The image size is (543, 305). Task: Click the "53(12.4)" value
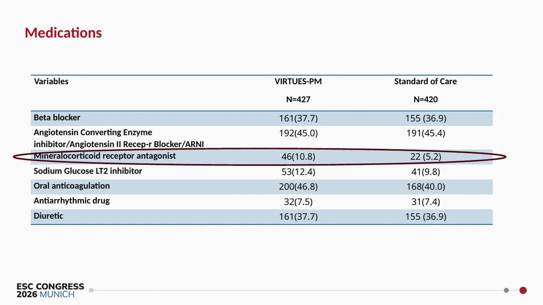point(298,172)
